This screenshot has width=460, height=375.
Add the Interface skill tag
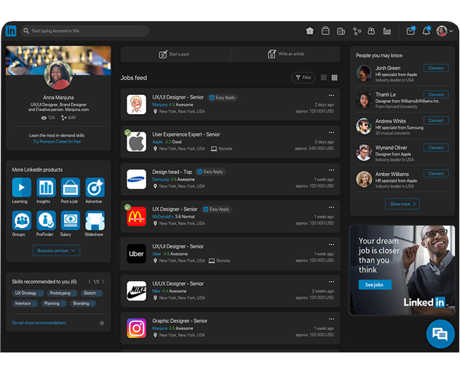pyautogui.click(x=35, y=303)
